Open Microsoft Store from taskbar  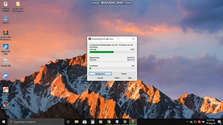(85, 122)
